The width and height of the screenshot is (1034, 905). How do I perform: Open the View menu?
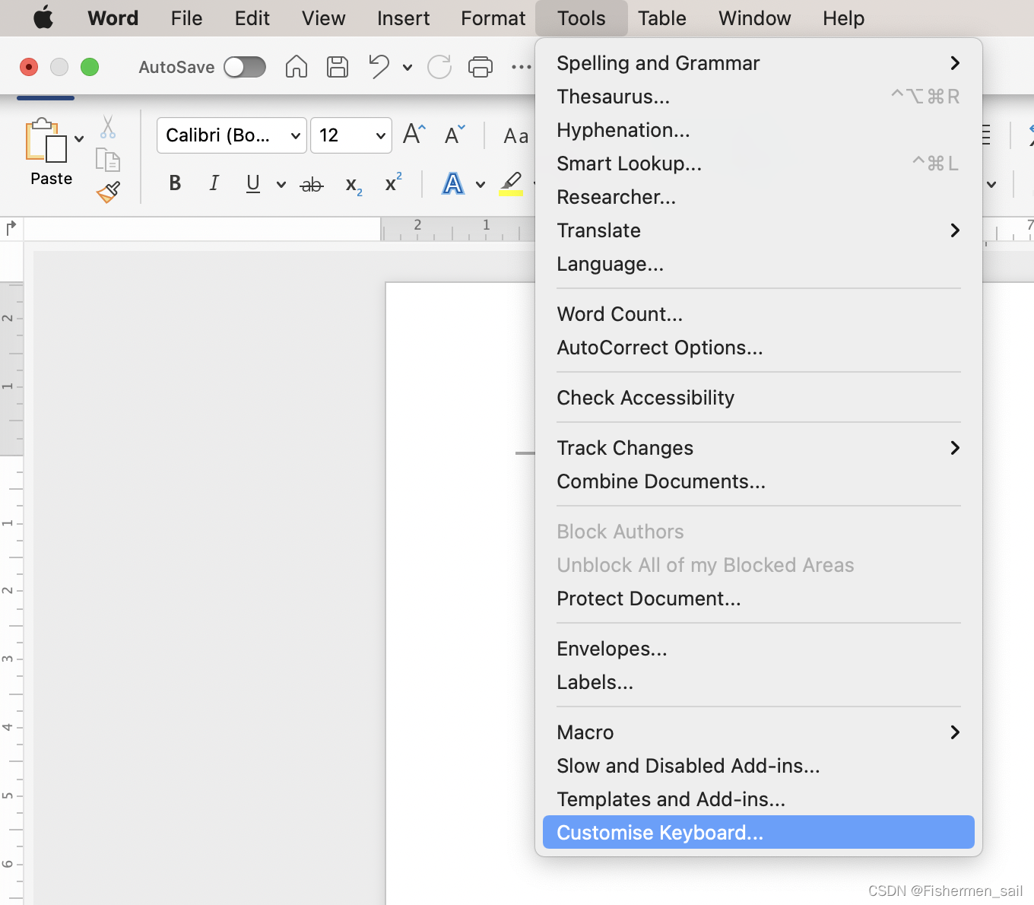click(324, 18)
